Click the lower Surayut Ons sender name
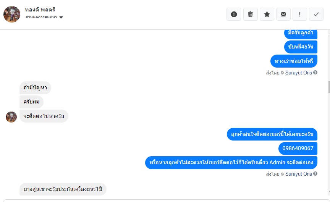Viewport: 330px width, 202px height. point(298,174)
